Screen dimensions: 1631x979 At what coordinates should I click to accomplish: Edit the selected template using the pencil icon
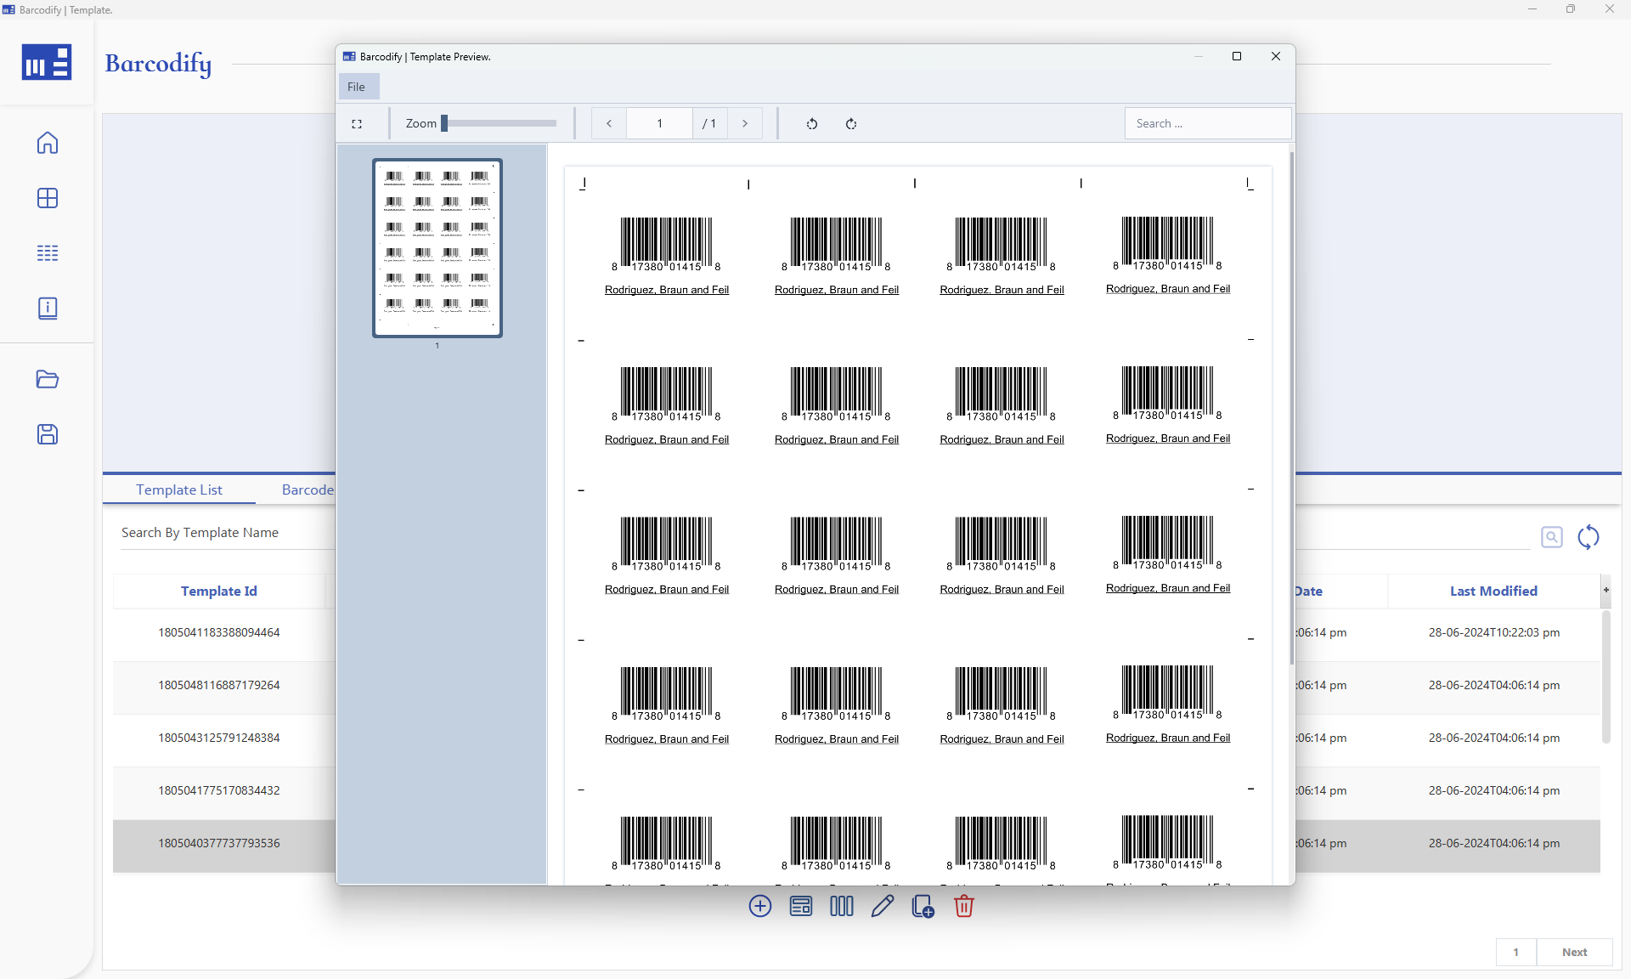coord(882,906)
